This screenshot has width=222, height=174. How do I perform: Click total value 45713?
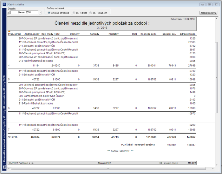115,137
